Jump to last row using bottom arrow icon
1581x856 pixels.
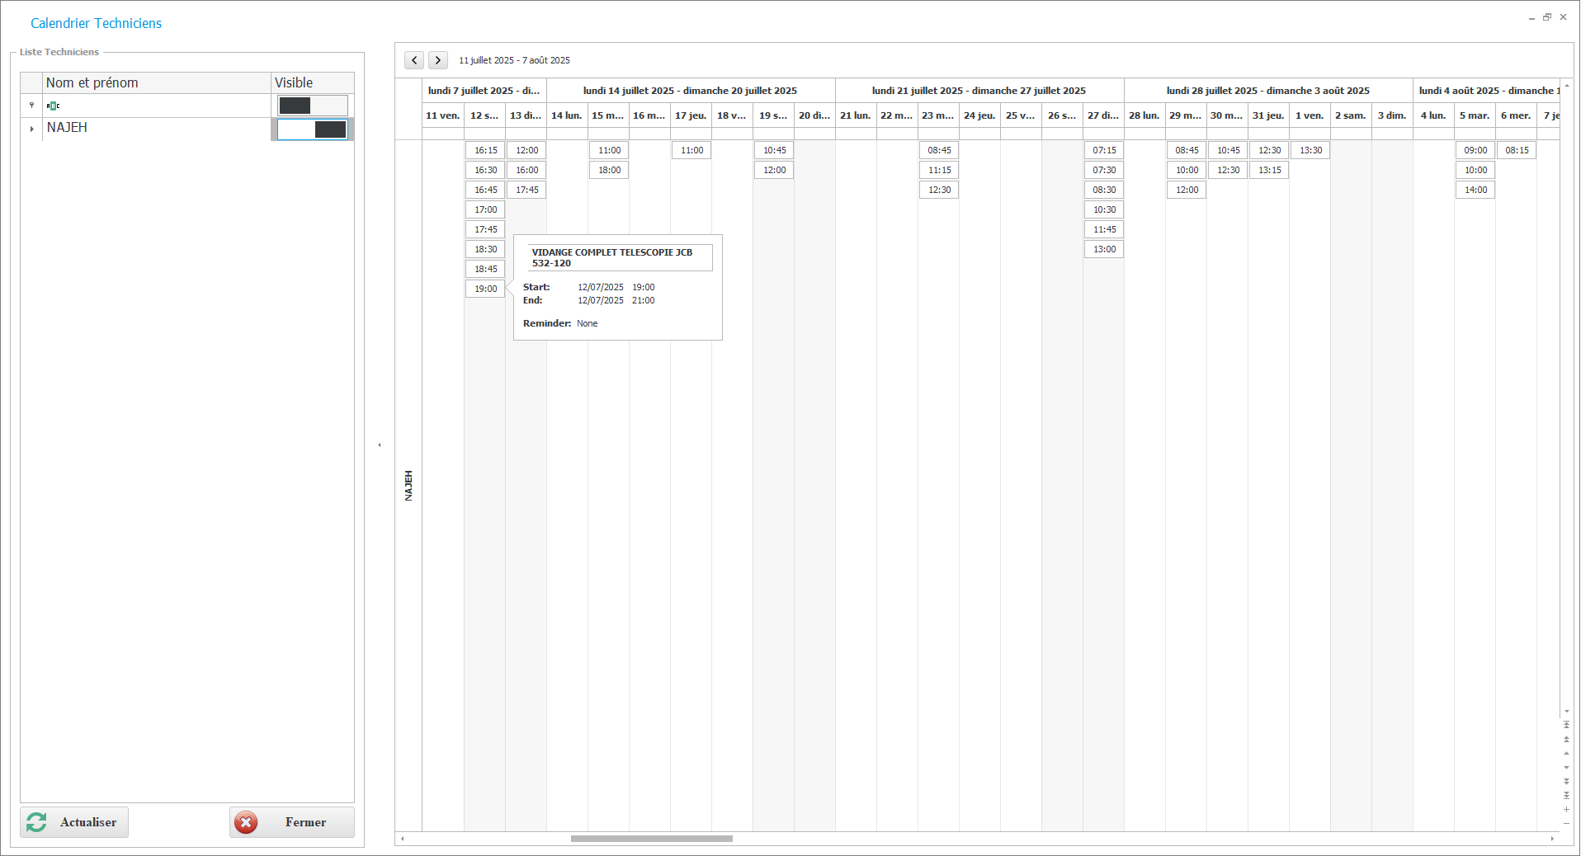point(1566,796)
